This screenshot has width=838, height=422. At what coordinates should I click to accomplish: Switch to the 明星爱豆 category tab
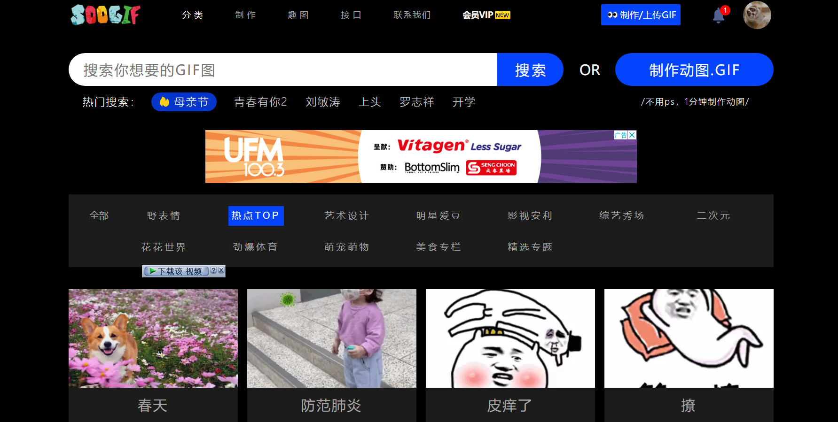[x=439, y=215]
